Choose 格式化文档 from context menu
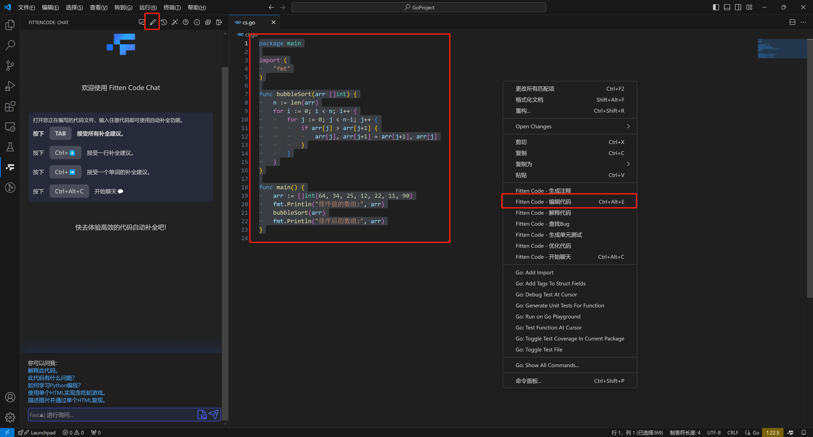 (x=570, y=100)
